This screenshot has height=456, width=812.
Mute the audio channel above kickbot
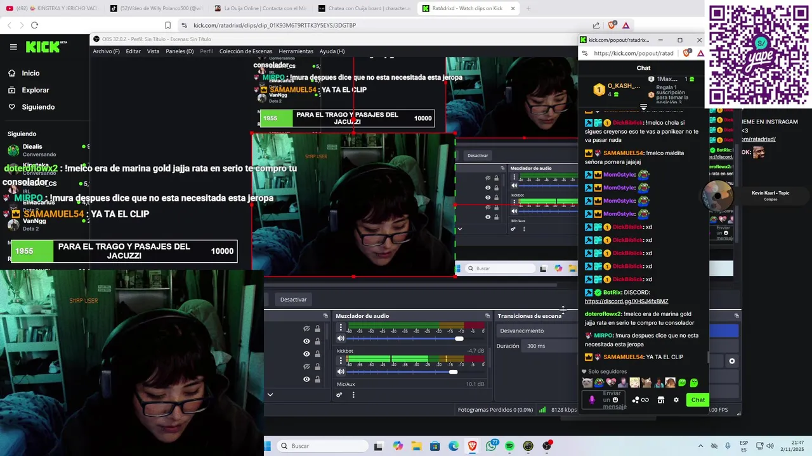(341, 339)
